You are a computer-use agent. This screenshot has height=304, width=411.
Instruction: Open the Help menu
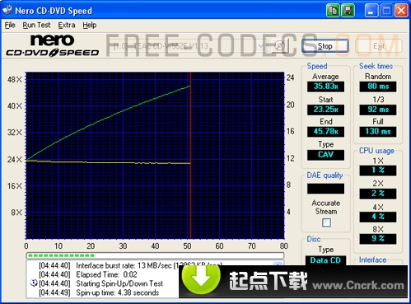point(90,26)
